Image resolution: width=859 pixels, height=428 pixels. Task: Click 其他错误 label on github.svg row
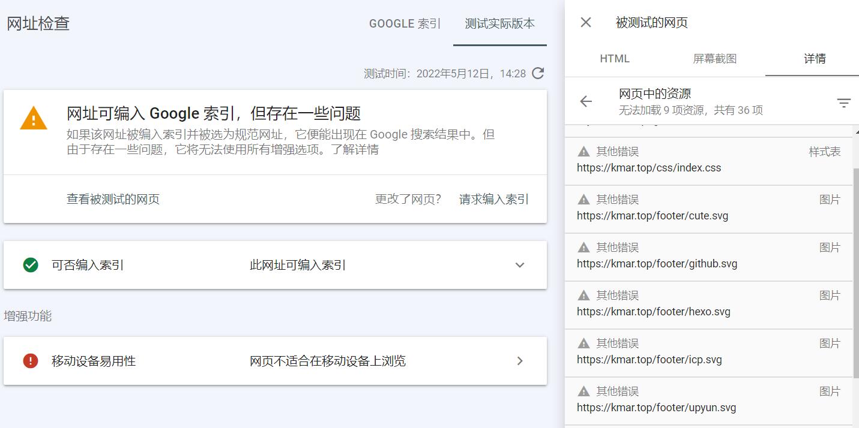617,248
